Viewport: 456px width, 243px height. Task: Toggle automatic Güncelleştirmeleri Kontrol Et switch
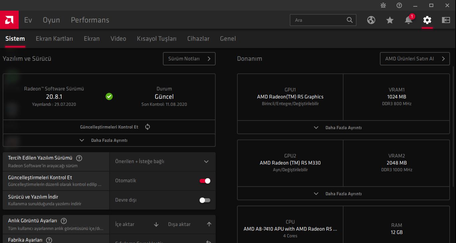point(205,181)
